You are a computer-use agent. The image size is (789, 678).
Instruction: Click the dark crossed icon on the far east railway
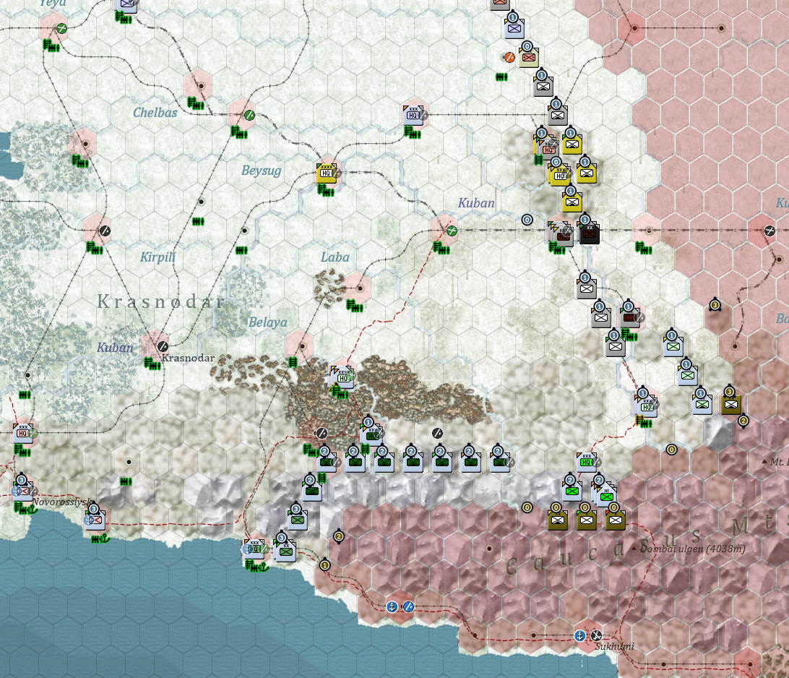[769, 231]
